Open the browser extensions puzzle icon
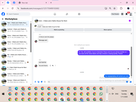Image resolution: width=136 pixels, height=102 pixels. point(121,8)
